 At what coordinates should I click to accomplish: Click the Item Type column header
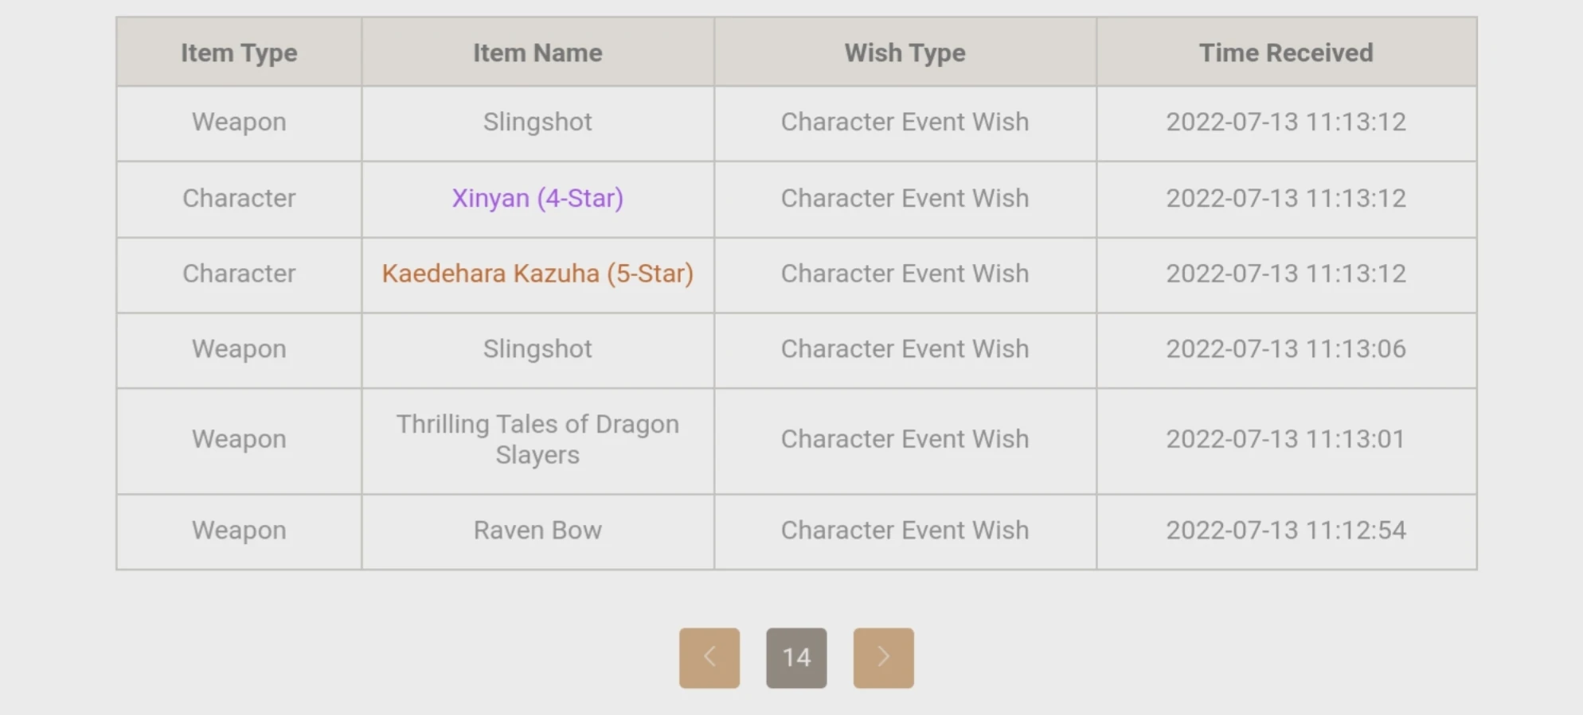click(239, 52)
